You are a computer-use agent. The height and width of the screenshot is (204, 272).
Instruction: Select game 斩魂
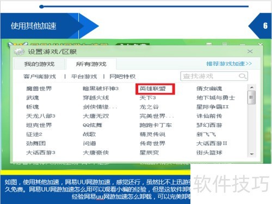point(33,107)
